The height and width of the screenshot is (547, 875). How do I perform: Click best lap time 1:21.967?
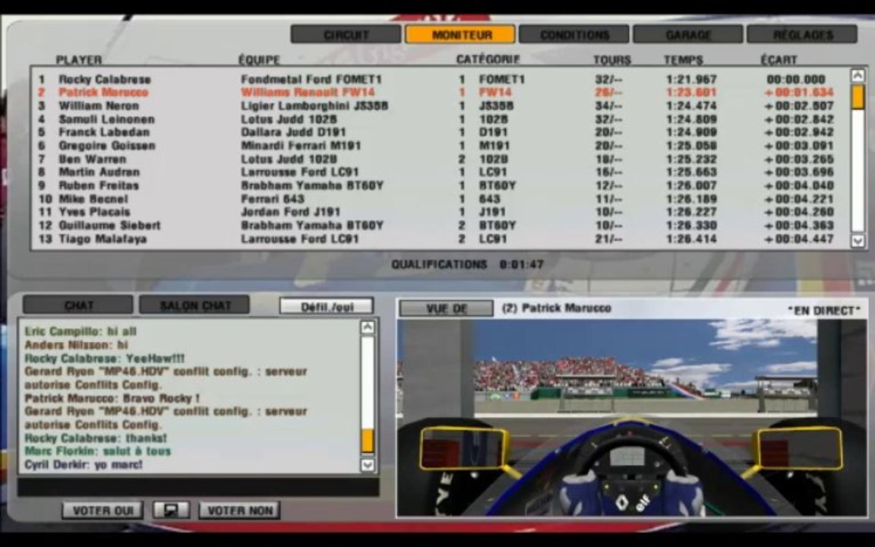pyautogui.click(x=691, y=79)
